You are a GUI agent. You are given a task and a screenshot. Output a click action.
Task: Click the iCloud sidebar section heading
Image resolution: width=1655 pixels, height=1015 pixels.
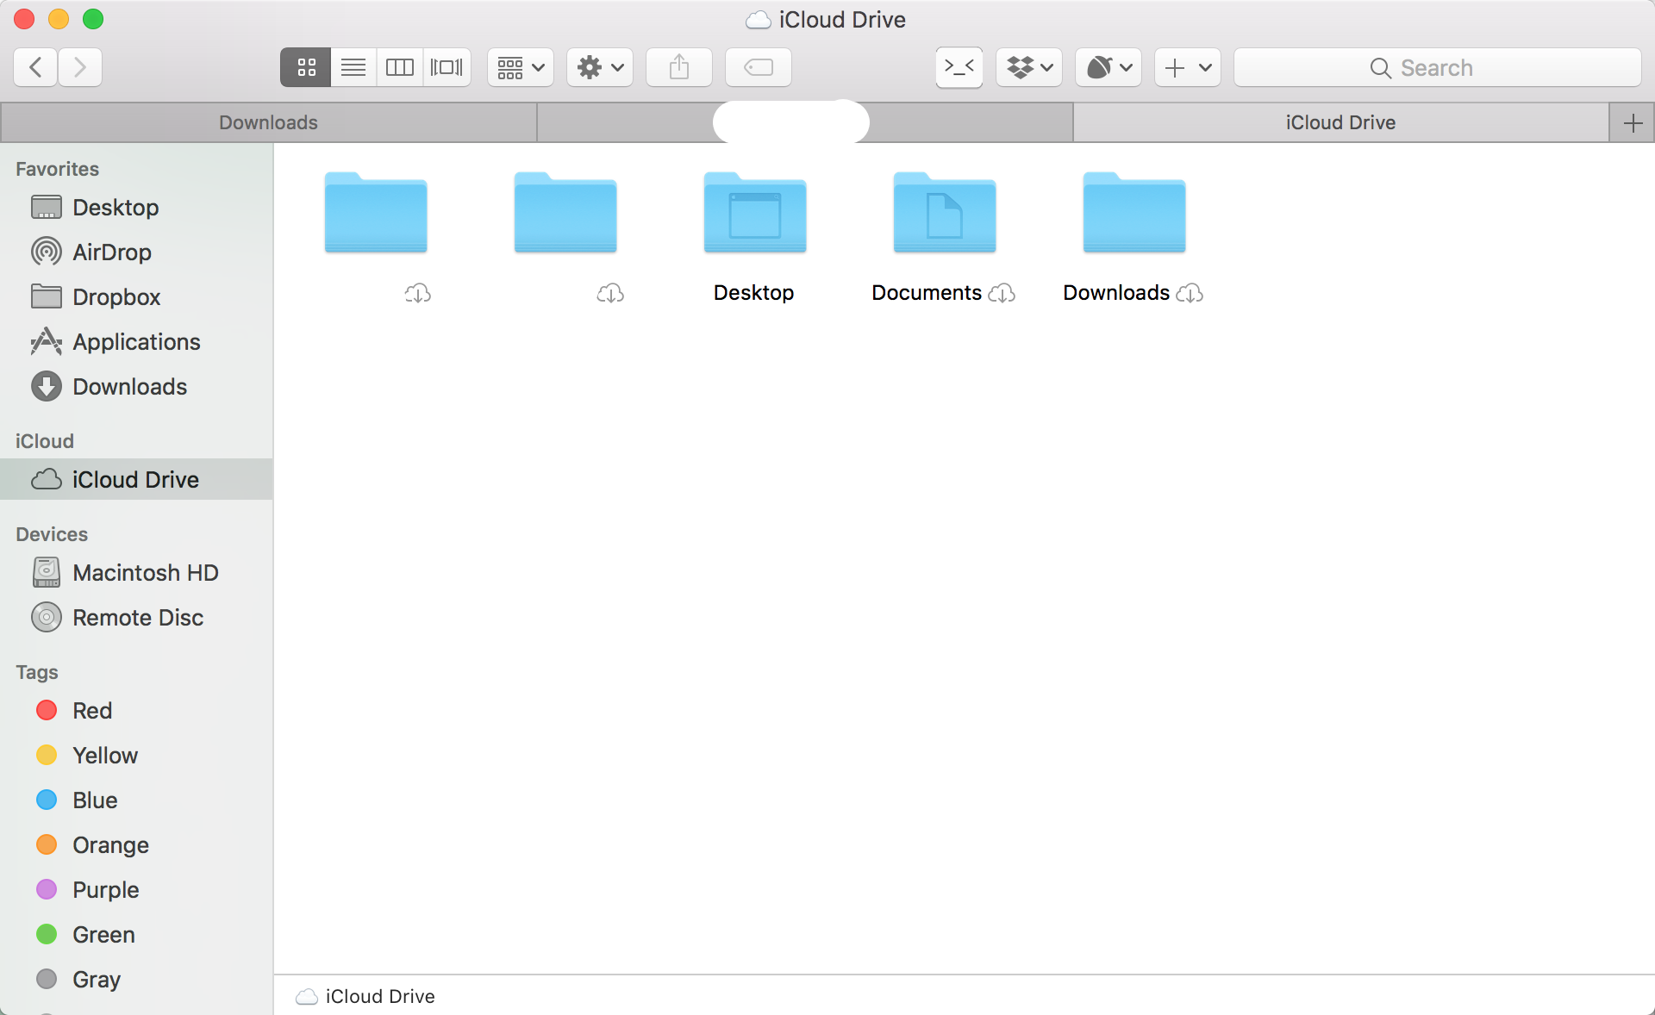pos(45,441)
